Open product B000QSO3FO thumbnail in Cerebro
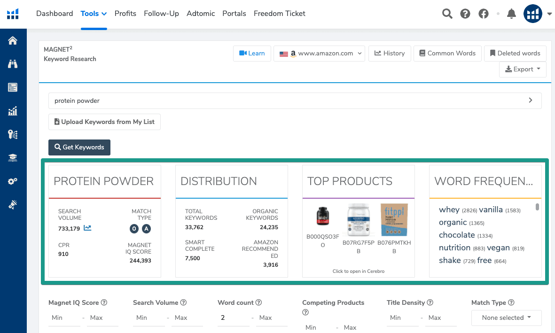The image size is (555, 333). [x=323, y=216]
